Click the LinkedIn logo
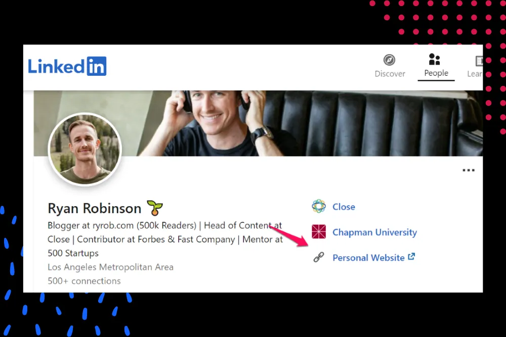The height and width of the screenshot is (337, 506). 67,66
